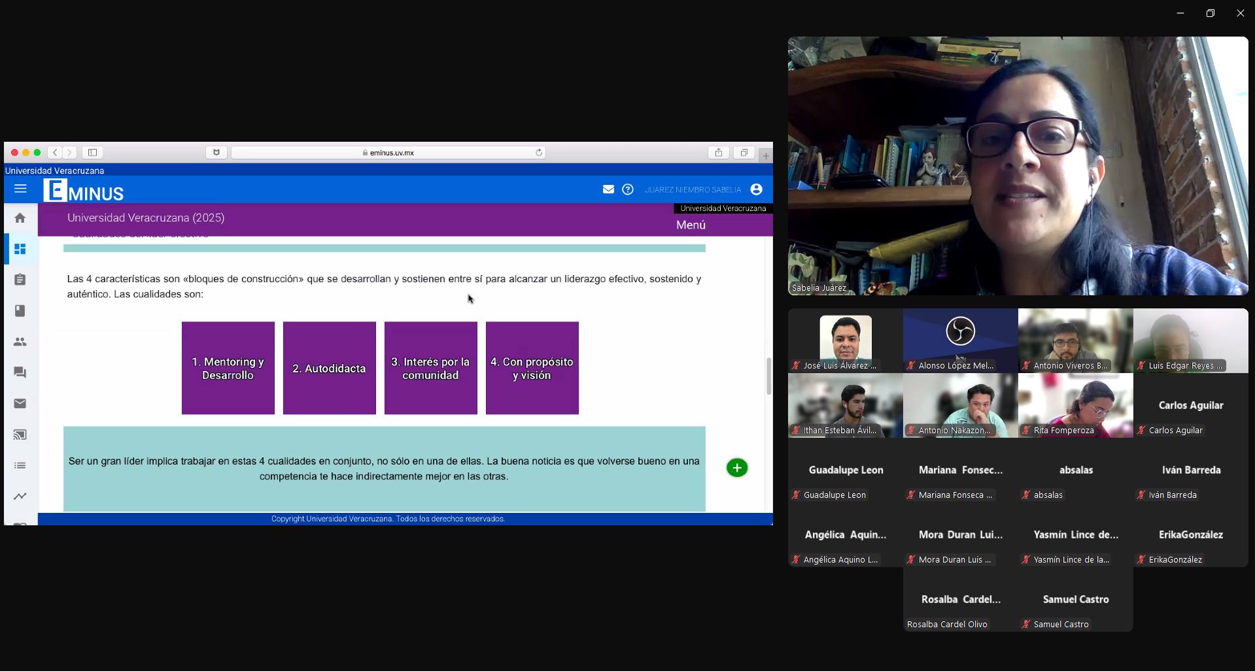
Task: Click the page vertical scrollbar
Action: 769,376
